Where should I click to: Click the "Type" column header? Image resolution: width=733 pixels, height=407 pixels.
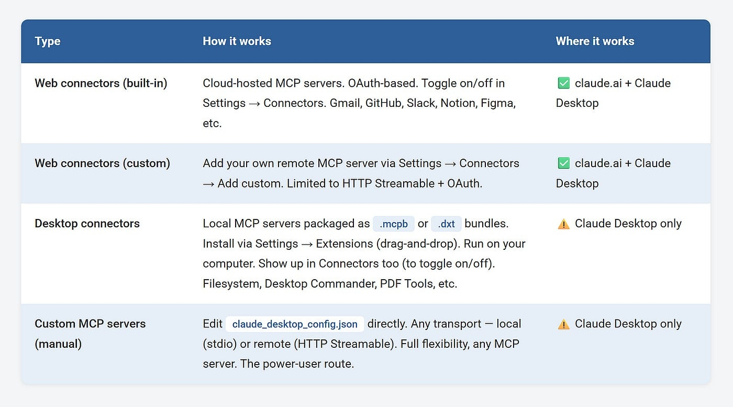coord(48,41)
